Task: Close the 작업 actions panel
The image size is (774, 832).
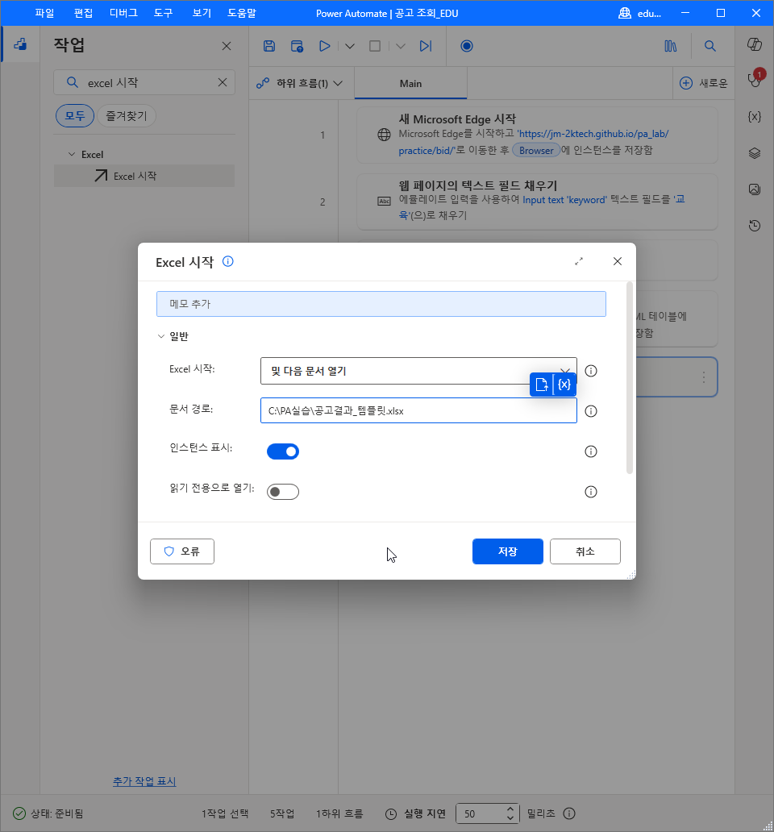Action: [227, 46]
